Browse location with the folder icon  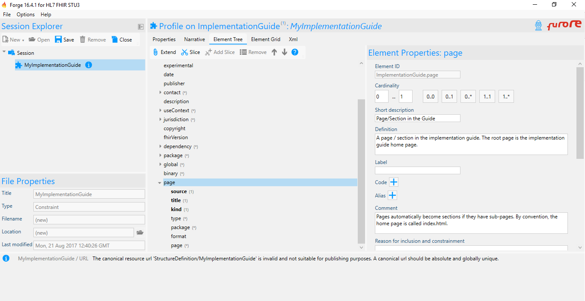coord(140,232)
